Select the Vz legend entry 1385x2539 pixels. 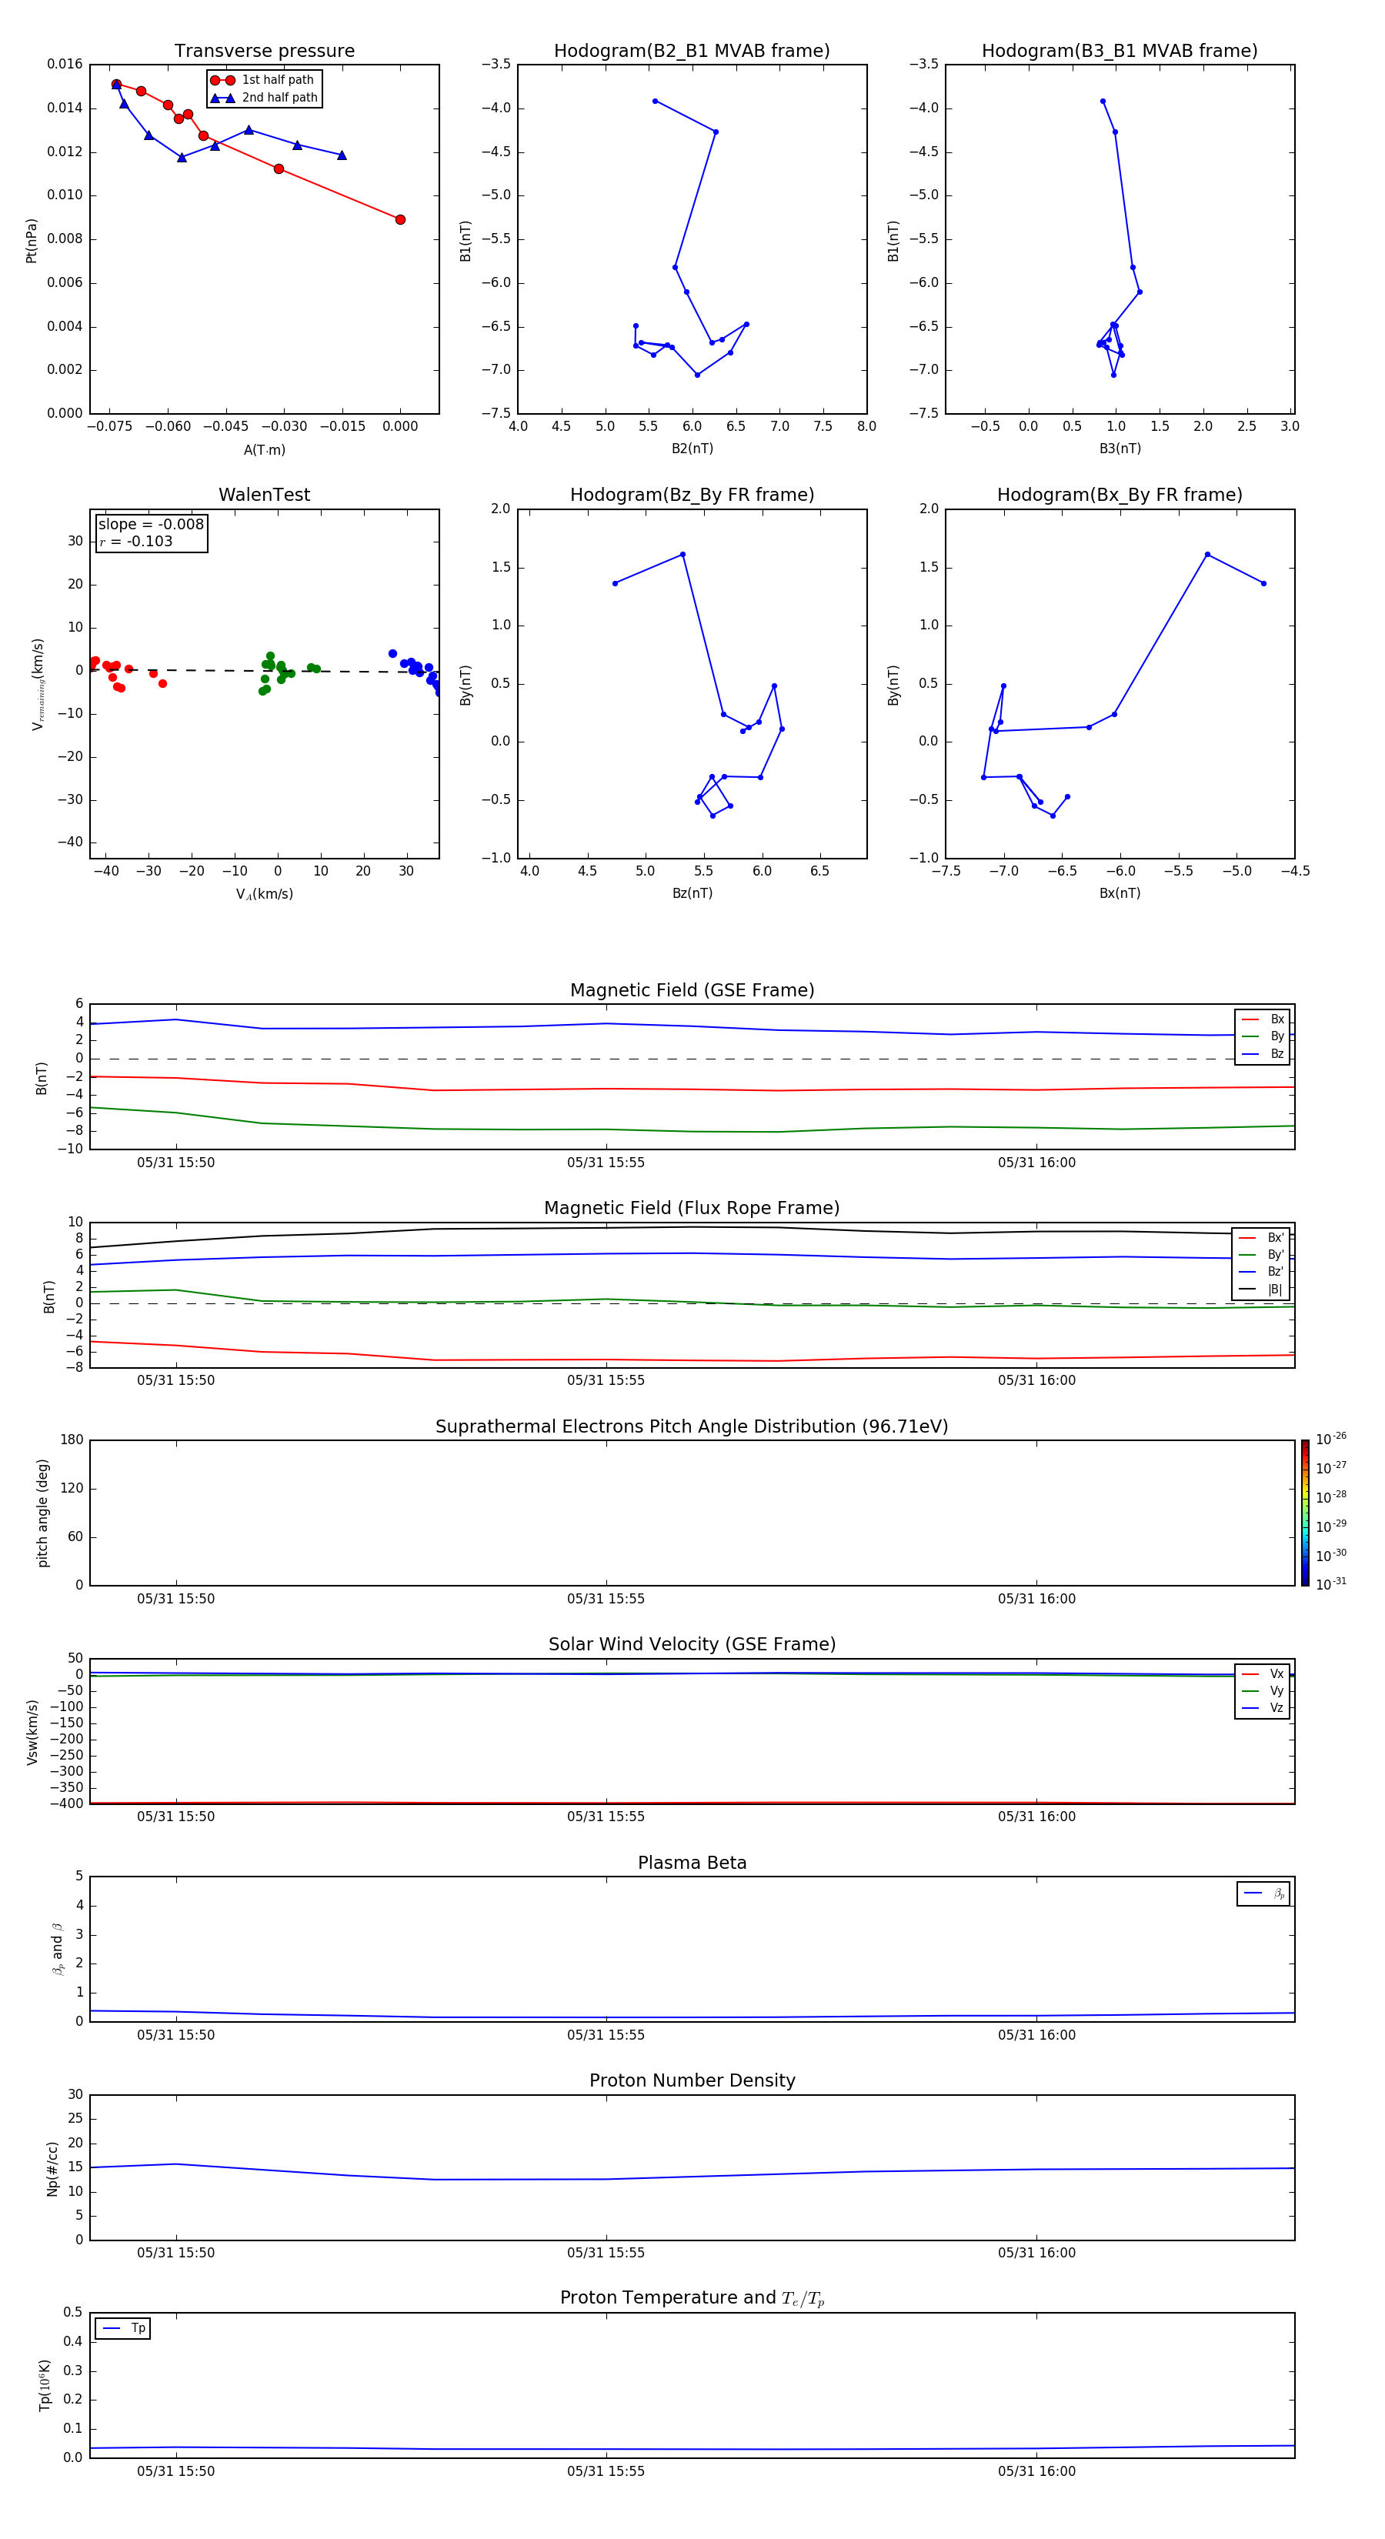(1263, 1708)
